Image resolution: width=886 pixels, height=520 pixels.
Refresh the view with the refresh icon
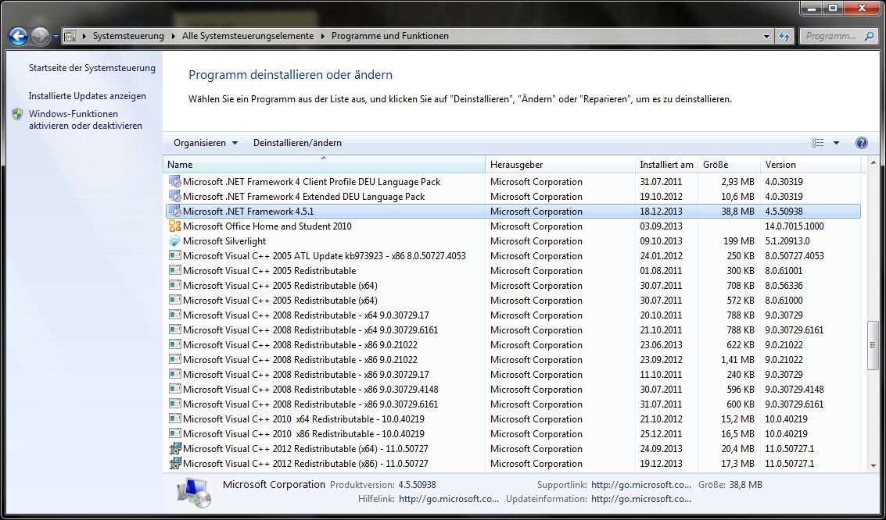point(784,36)
